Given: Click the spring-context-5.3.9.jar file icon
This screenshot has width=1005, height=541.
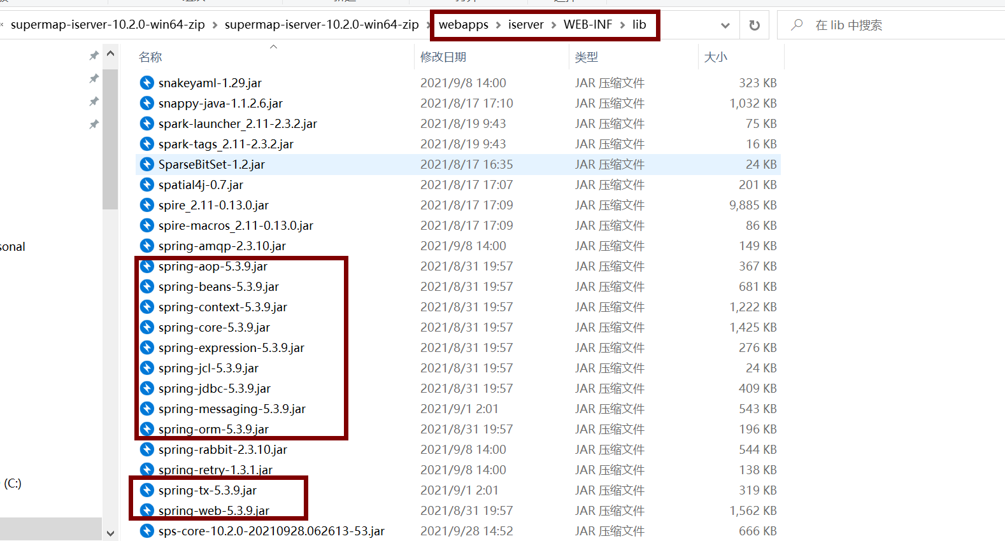Looking at the screenshot, I should click(x=147, y=307).
